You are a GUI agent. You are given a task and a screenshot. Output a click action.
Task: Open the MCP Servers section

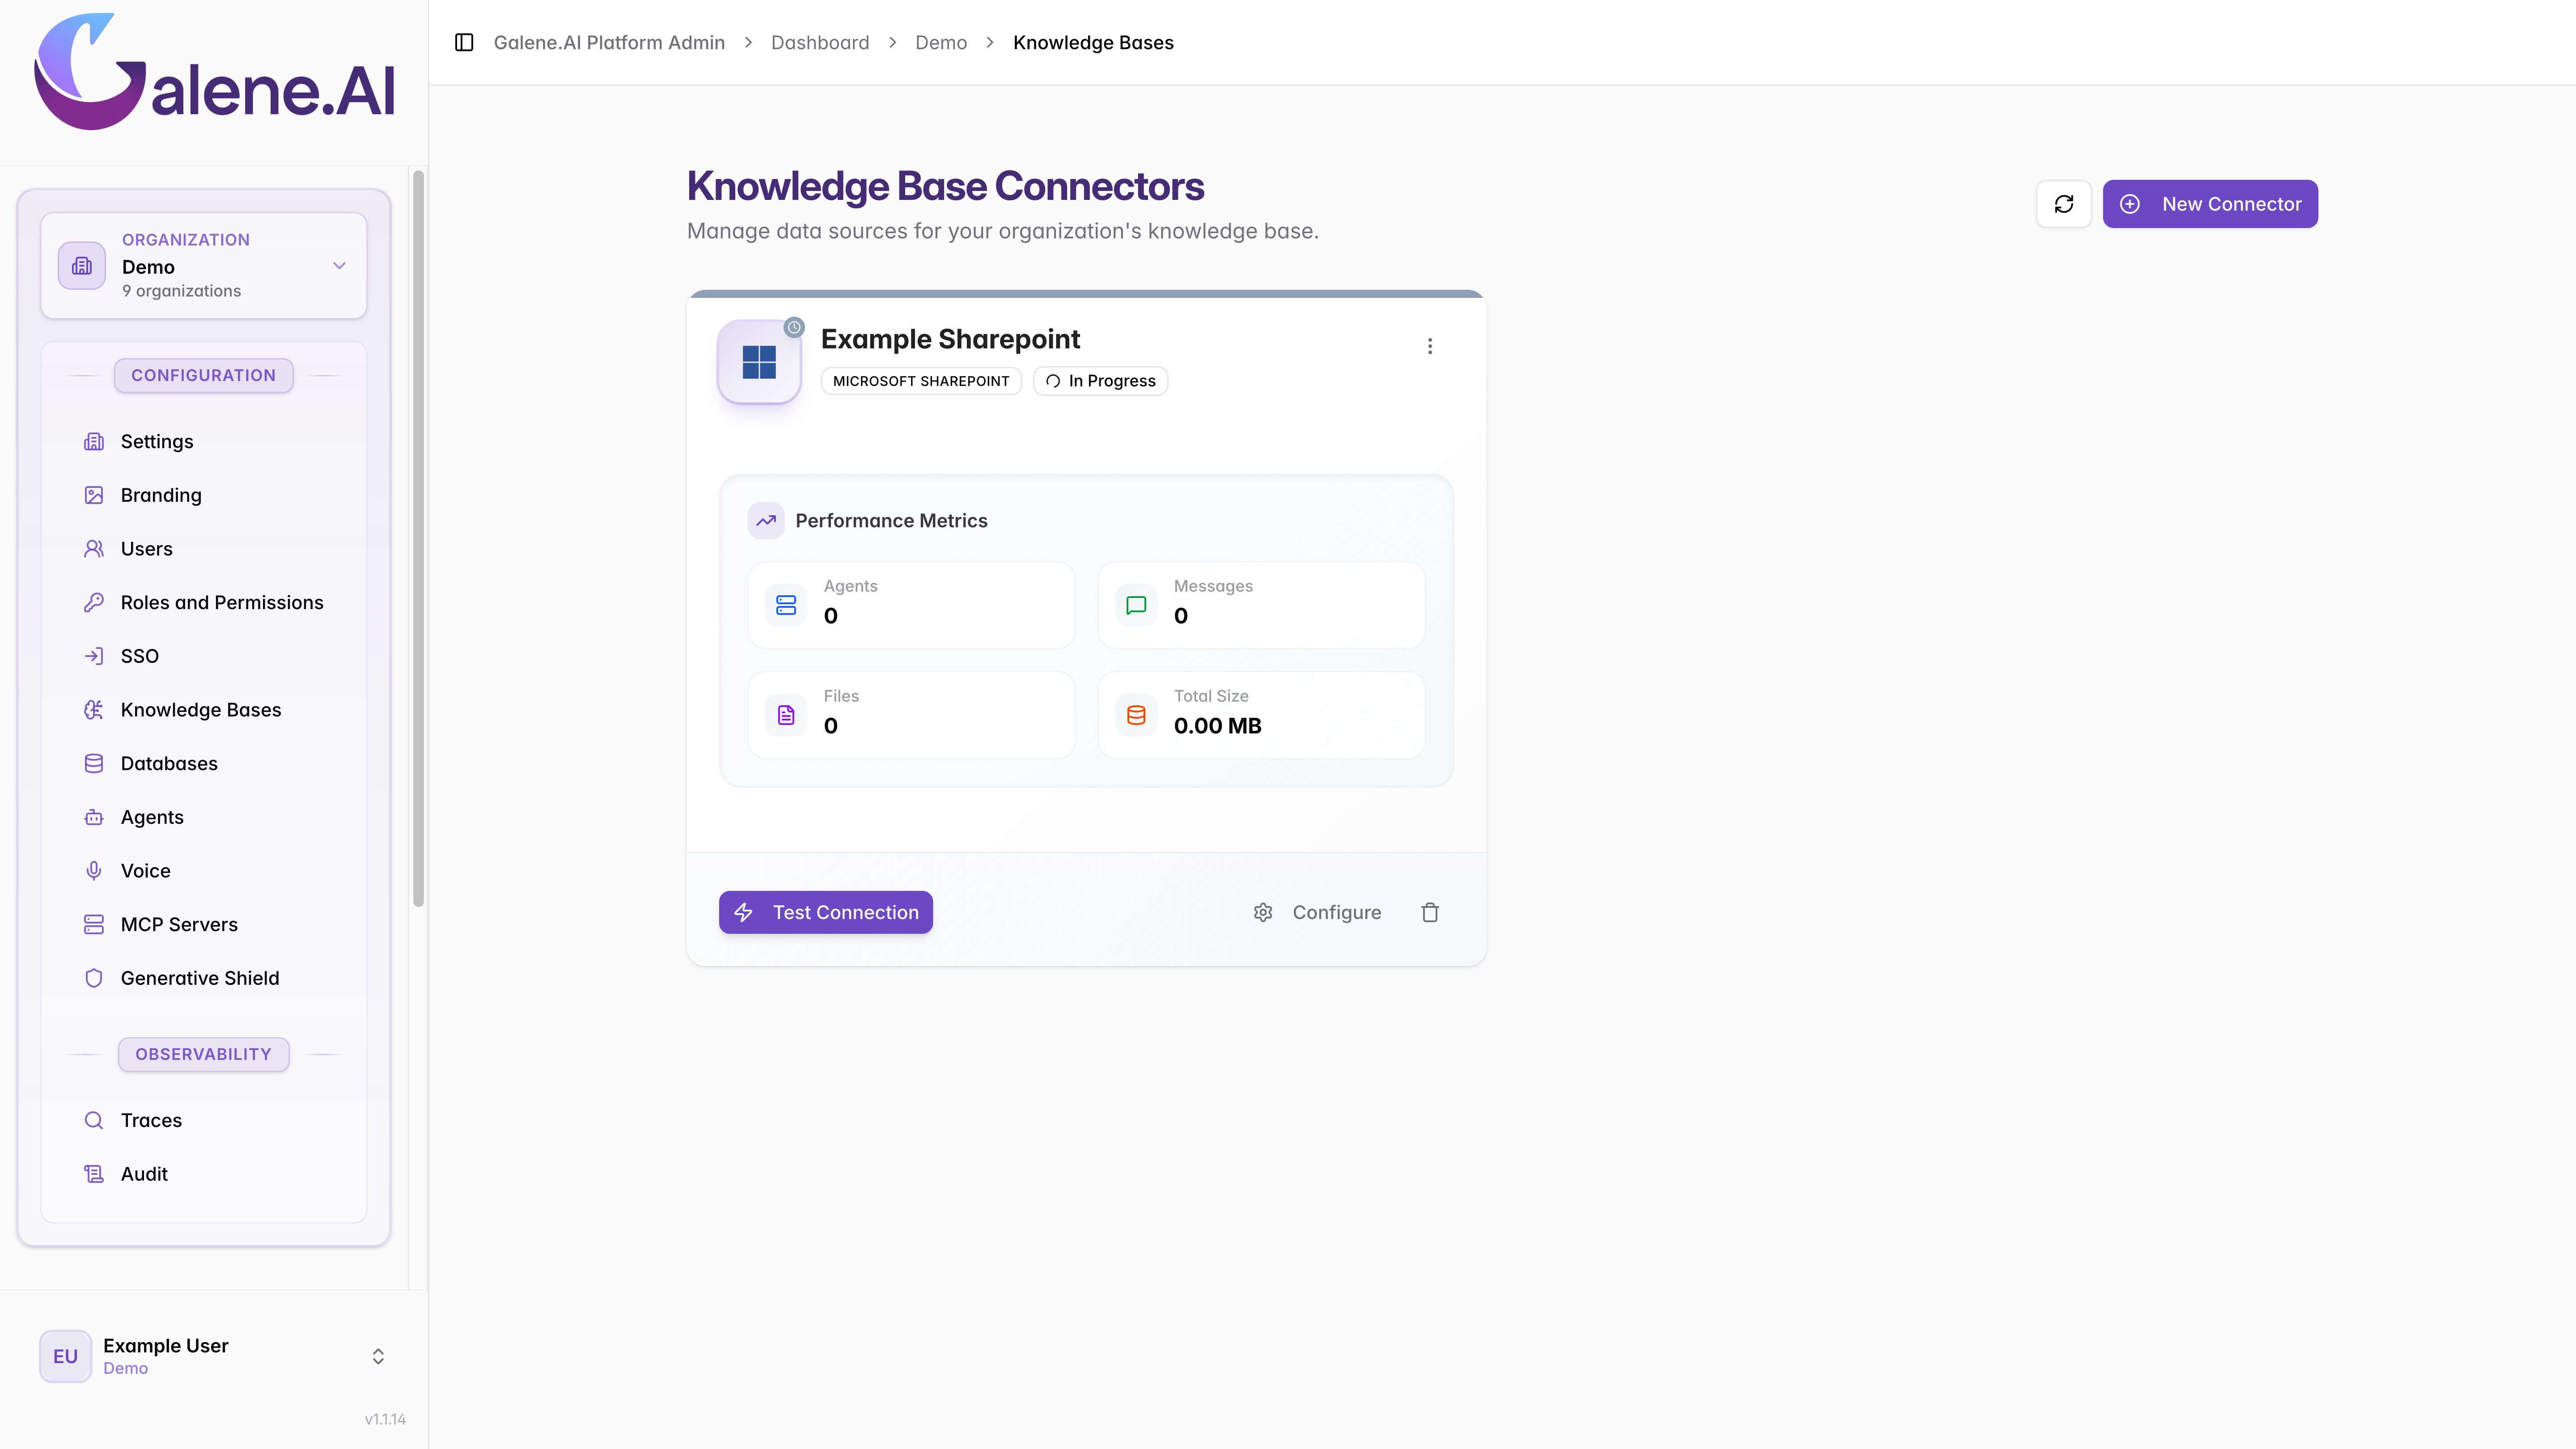pos(179,924)
